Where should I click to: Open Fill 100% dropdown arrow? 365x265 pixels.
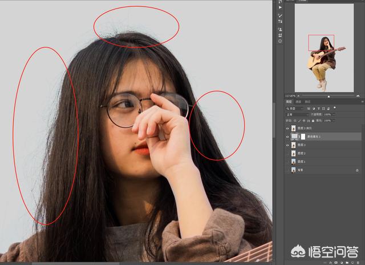334,121
